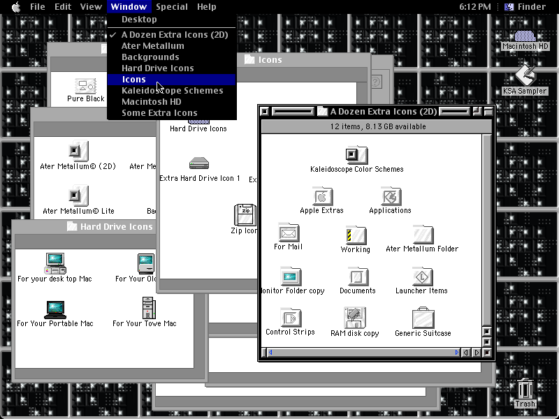559x419 pixels.
Task: Open the Help menu
Action: [206, 7]
